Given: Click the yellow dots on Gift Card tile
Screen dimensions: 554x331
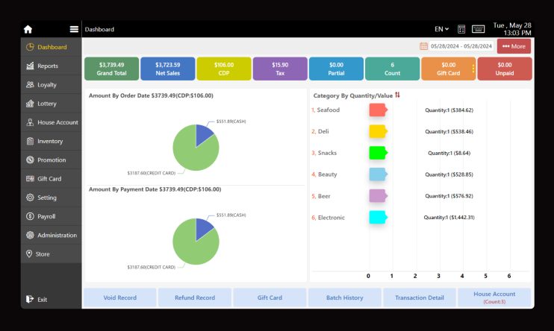Looking at the screenshot, I should 473,69.
